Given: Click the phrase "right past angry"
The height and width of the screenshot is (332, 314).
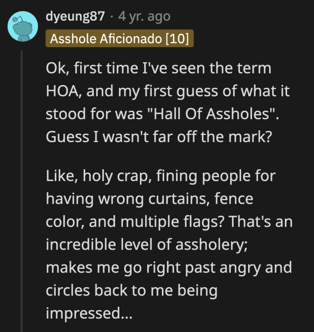Looking at the screenshot, I should pos(179,267).
